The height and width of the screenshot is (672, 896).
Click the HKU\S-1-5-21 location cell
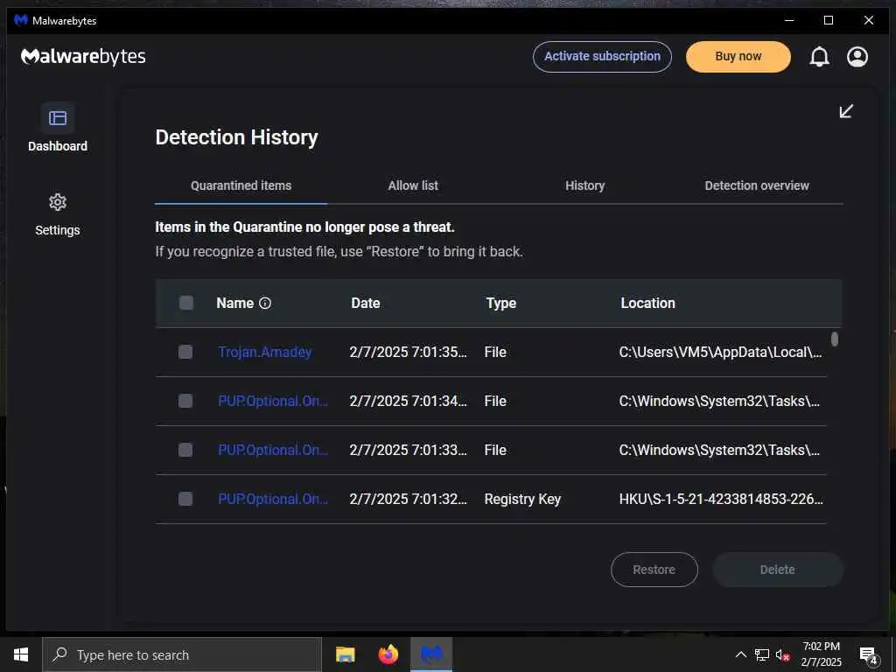(x=721, y=500)
